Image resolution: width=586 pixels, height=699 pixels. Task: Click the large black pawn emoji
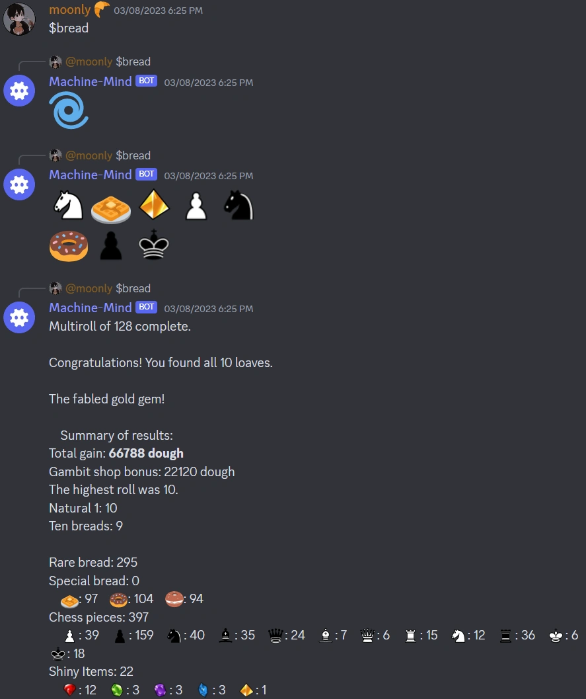click(111, 245)
